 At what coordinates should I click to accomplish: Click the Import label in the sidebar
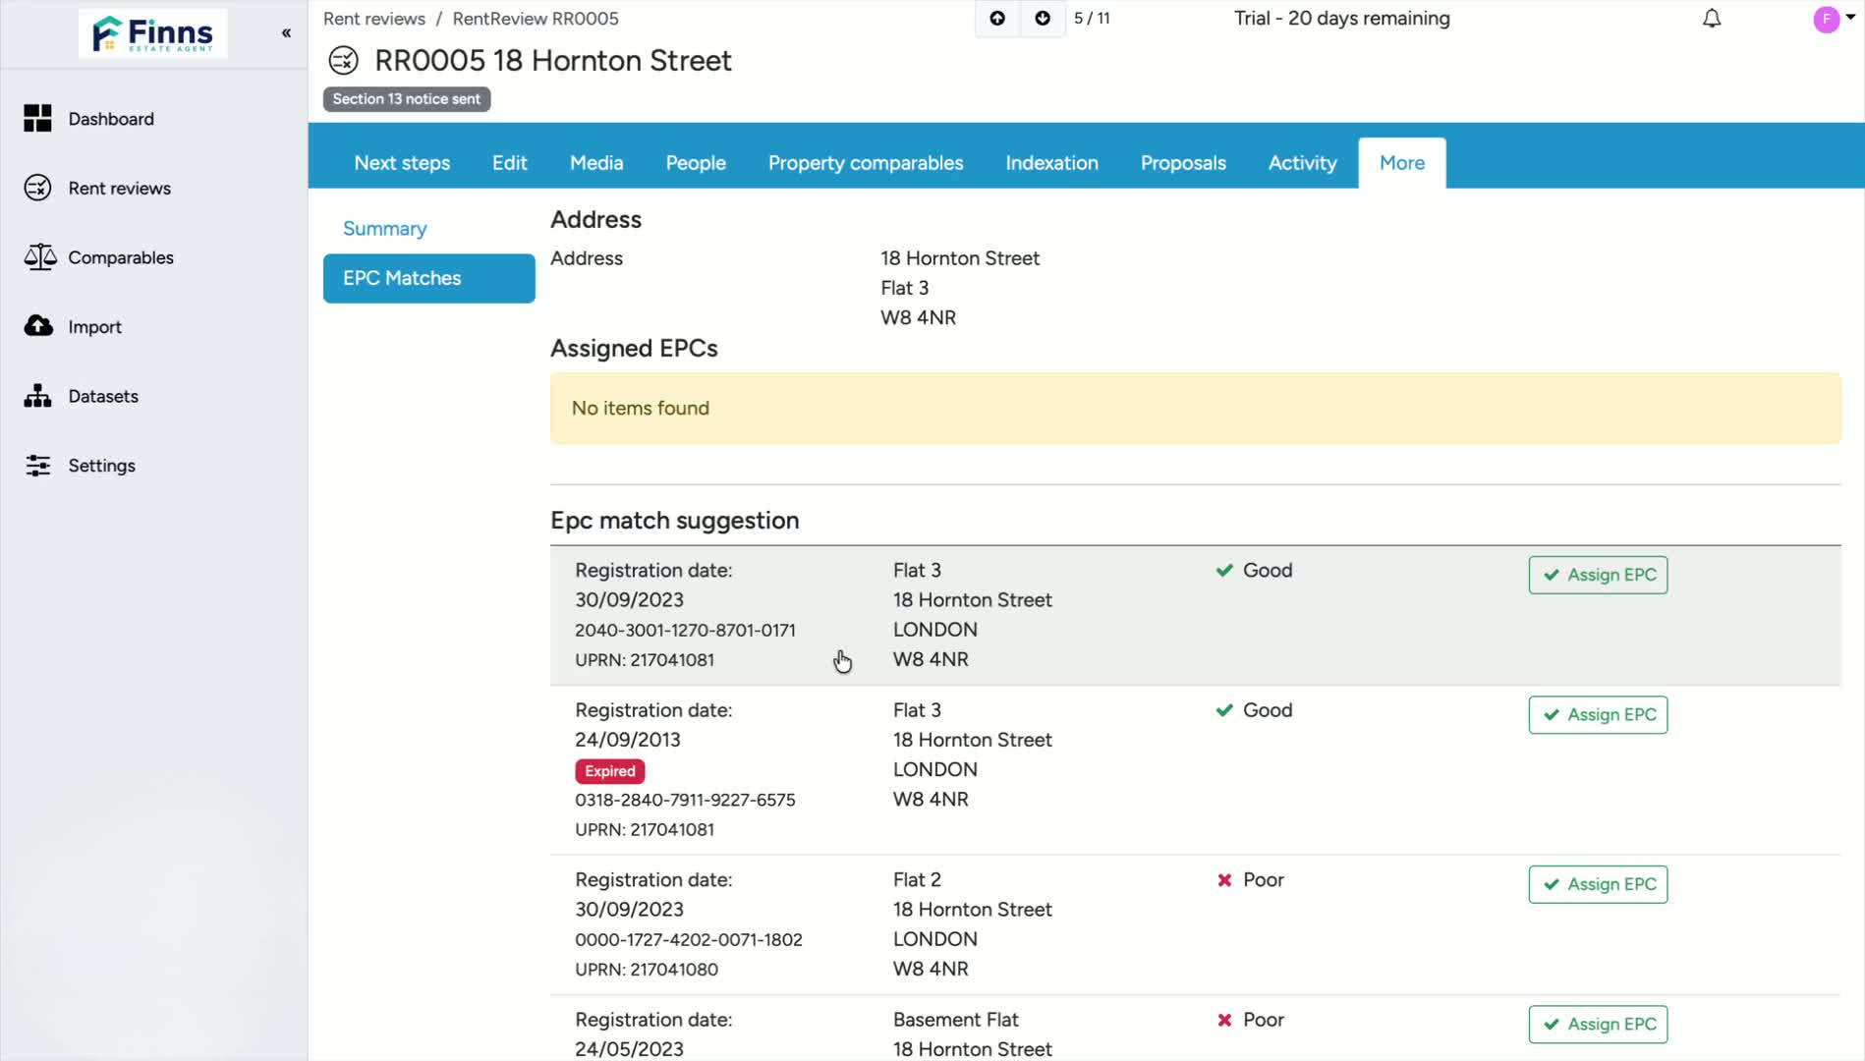coord(94,327)
